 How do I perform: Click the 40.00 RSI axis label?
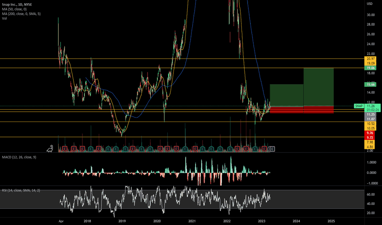click(371, 204)
